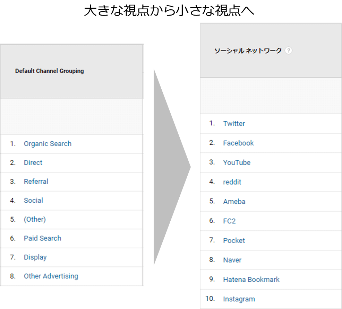Open the YouTube network link
This screenshot has width=342, height=309.
[x=237, y=162]
